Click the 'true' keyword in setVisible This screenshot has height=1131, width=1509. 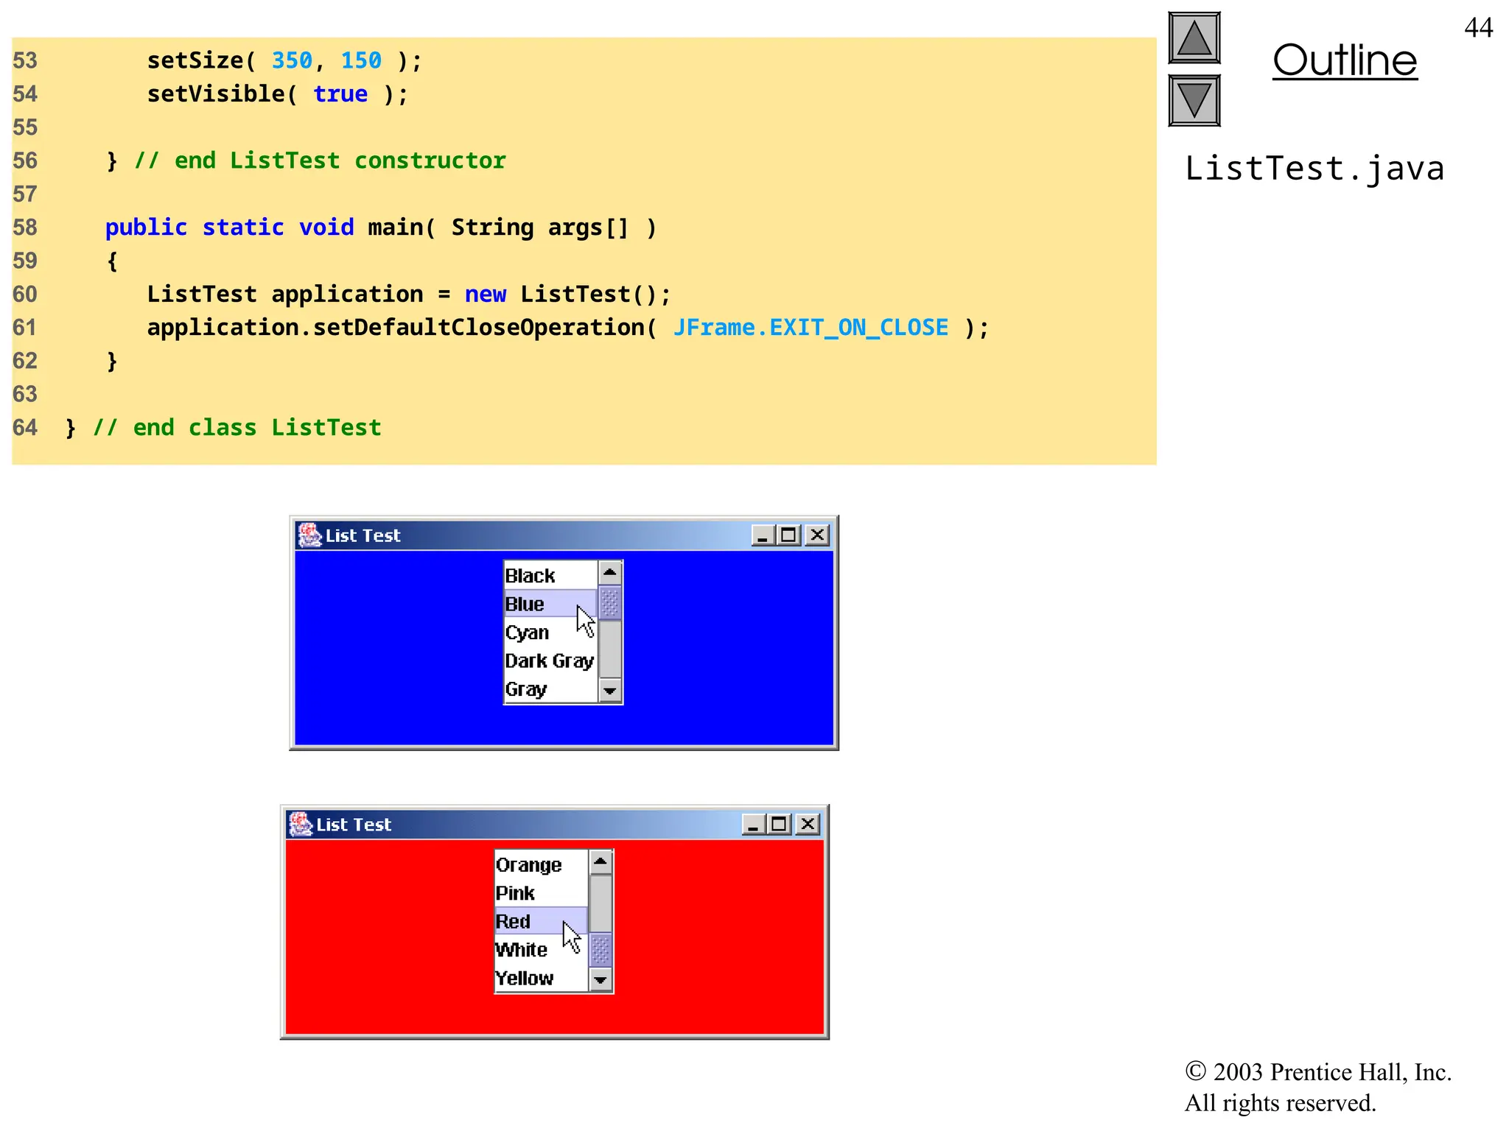click(340, 94)
